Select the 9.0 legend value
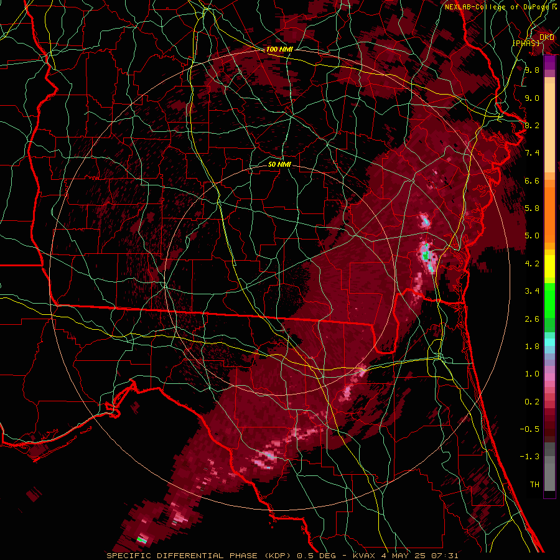The width and height of the screenshot is (560, 560). click(532, 98)
